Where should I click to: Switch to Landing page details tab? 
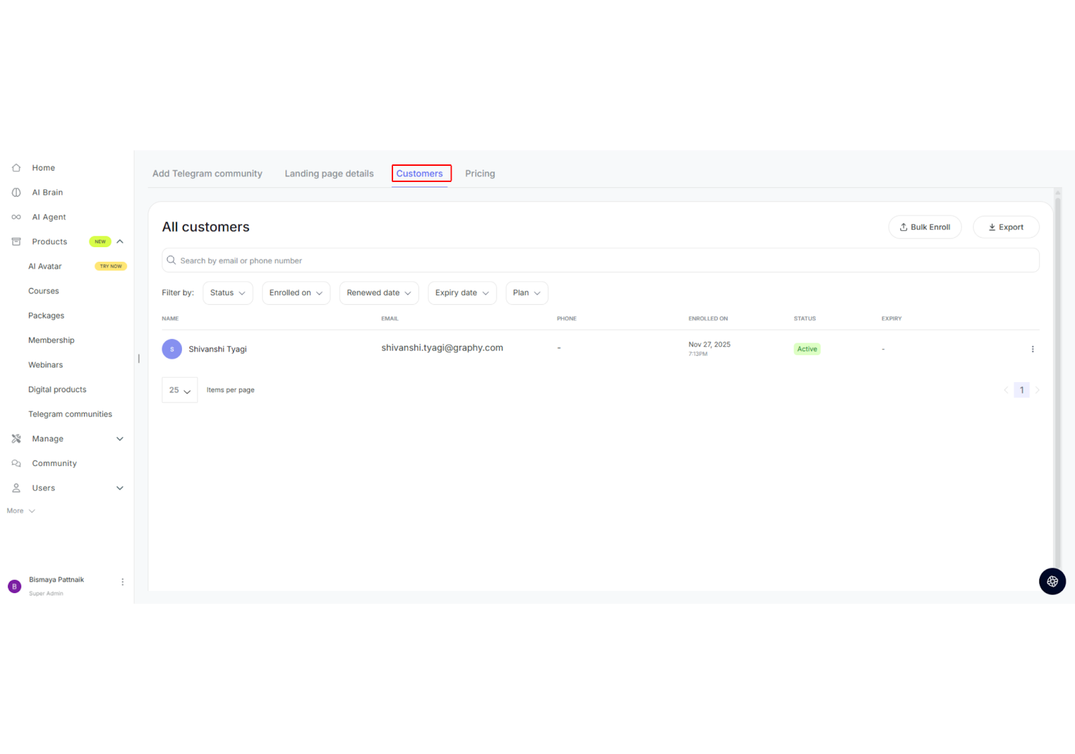click(x=329, y=173)
